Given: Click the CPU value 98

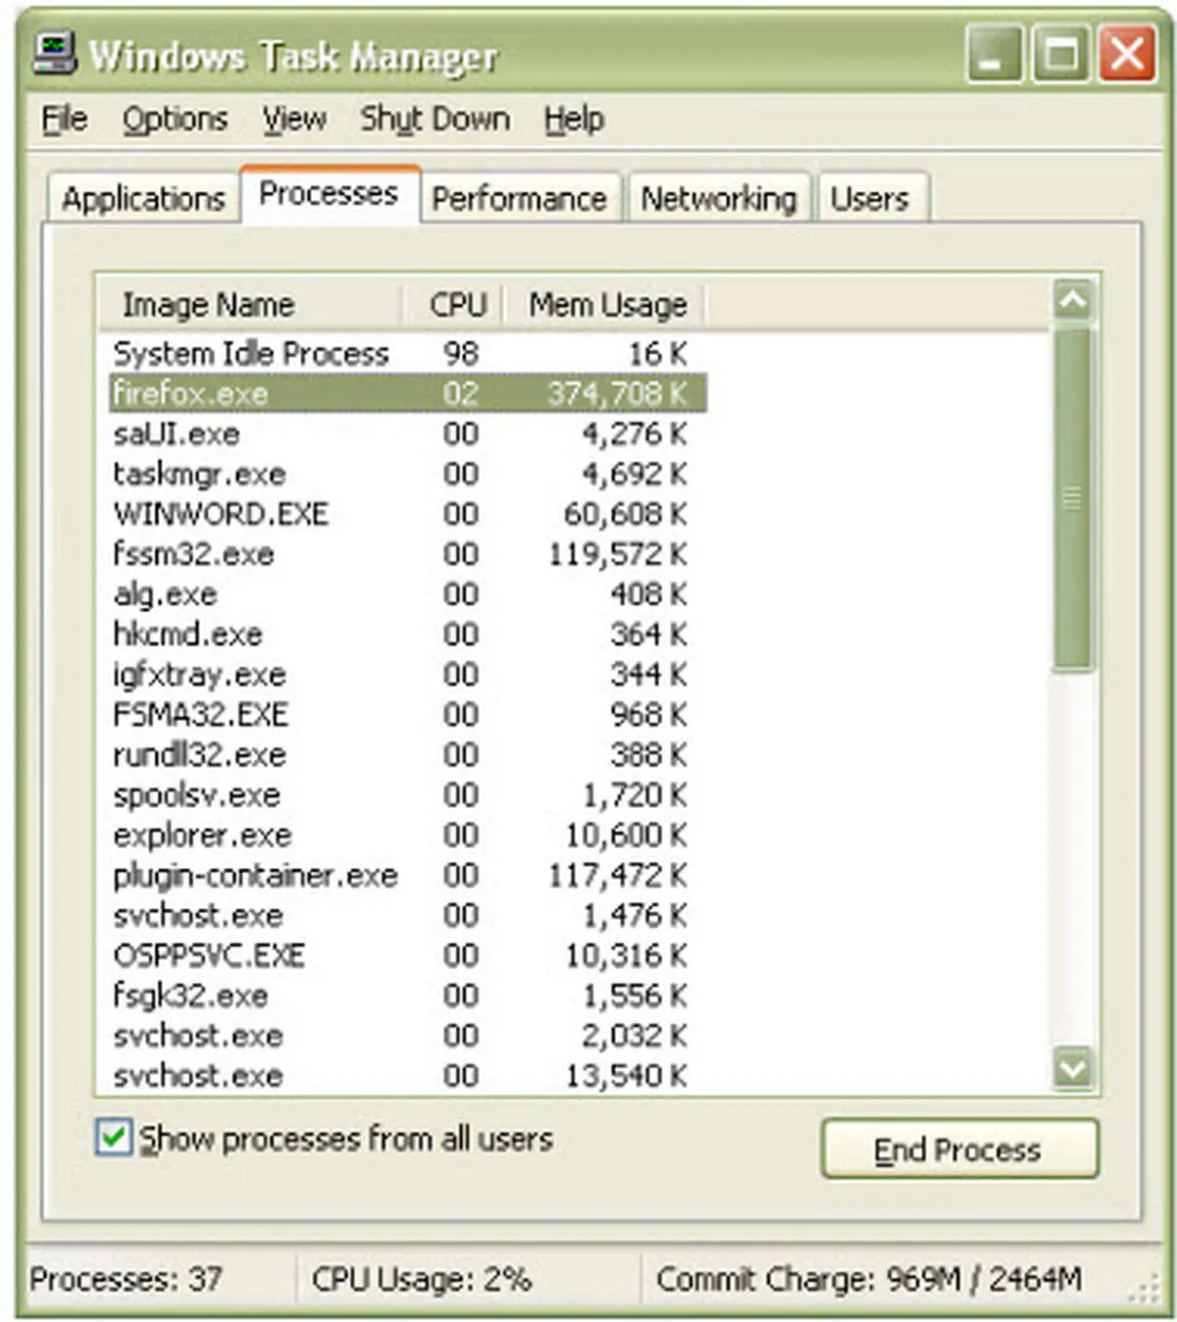Looking at the screenshot, I should (x=461, y=353).
